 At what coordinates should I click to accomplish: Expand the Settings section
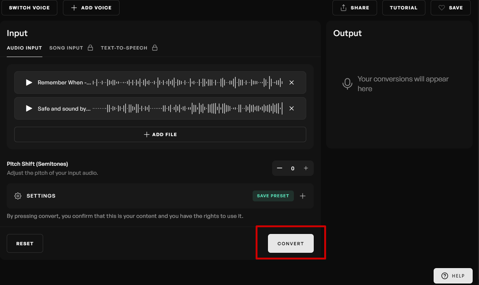pyautogui.click(x=41, y=196)
